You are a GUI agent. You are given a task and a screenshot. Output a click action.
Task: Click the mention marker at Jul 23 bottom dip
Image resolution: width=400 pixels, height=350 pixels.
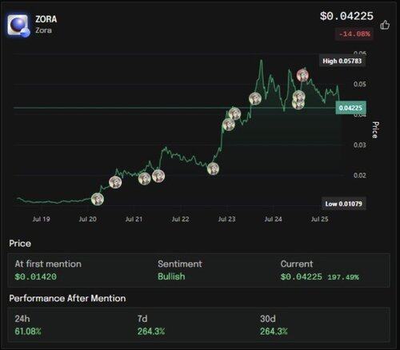tap(213, 169)
